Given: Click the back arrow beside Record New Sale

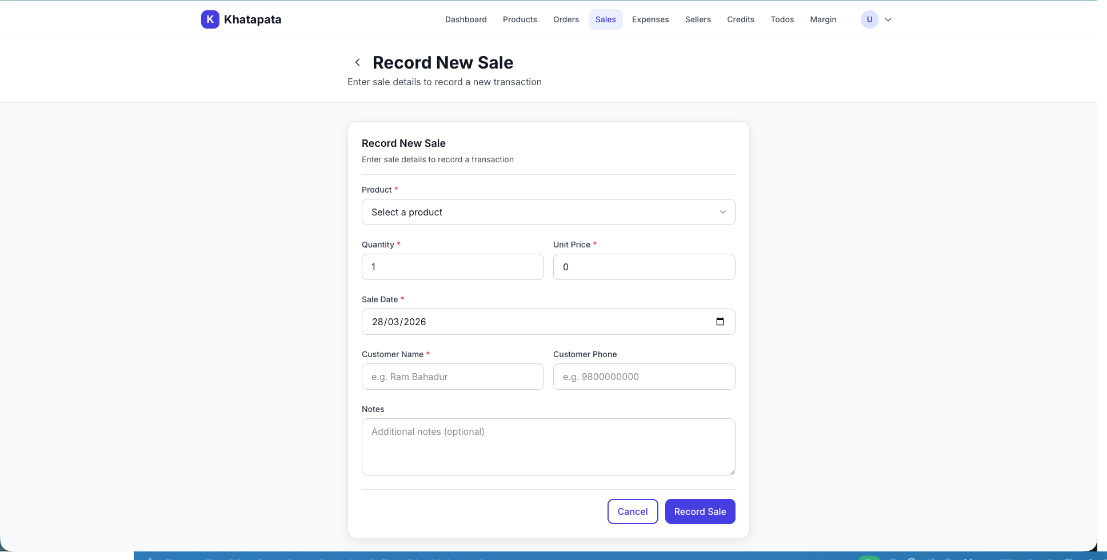Looking at the screenshot, I should pyautogui.click(x=357, y=62).
